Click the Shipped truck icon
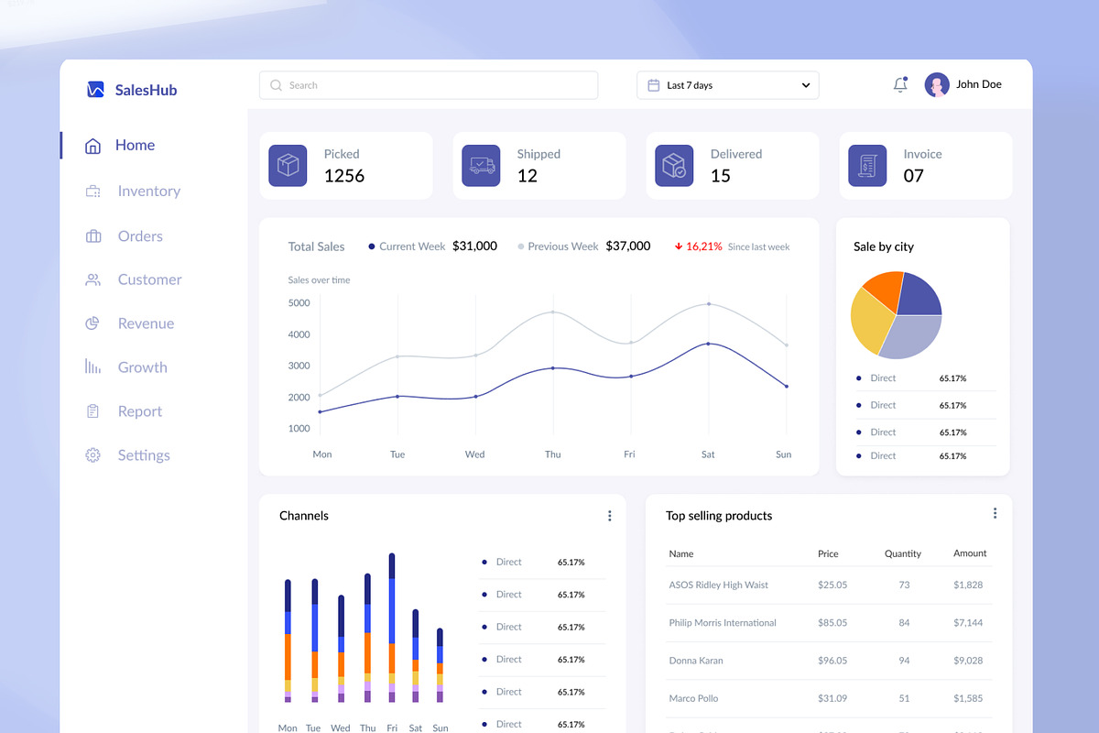The height and width of the screenshot is (733, 1099). [x=481, y=166]
